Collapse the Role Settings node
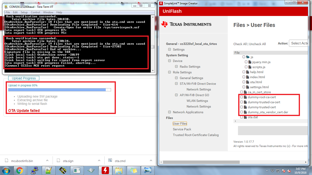Viewport: 312px width, 175px height. pos(169,72)
